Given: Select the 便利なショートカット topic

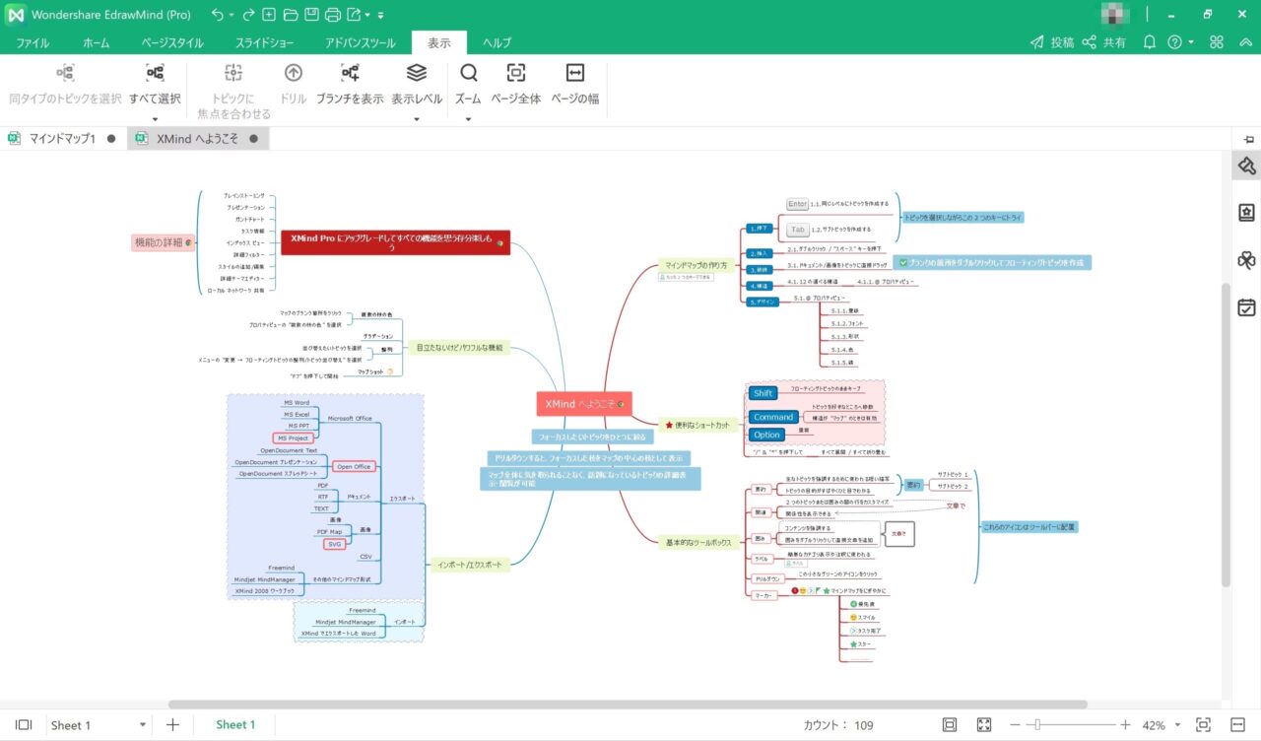Looking at the screenshot, I should [697, 425].
